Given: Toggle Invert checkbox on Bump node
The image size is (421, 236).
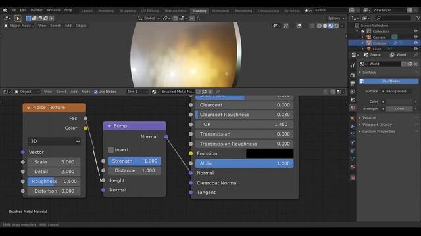Looking at the screenshot, I should (x=111, y=150).
